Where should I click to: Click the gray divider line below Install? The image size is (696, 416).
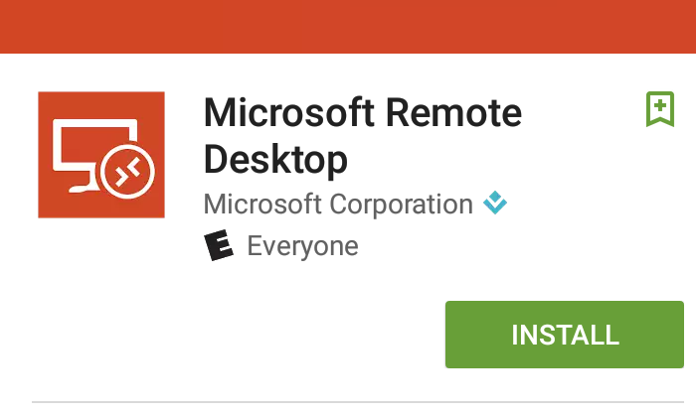358,402
